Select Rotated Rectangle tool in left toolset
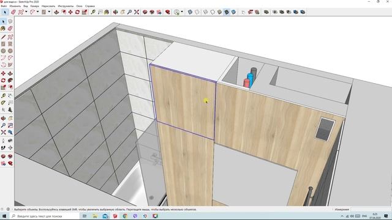 (x=10, y=44)
